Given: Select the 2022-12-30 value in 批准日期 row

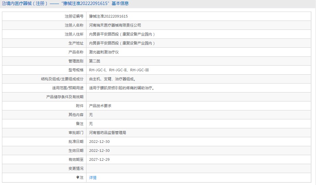Looking at the screenshot, I should (x=99, y=142).
